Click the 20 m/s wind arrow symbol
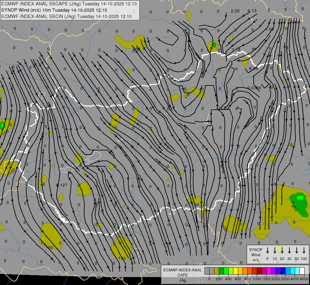Viewport: 310px width, 285px height. coord(282,250)
